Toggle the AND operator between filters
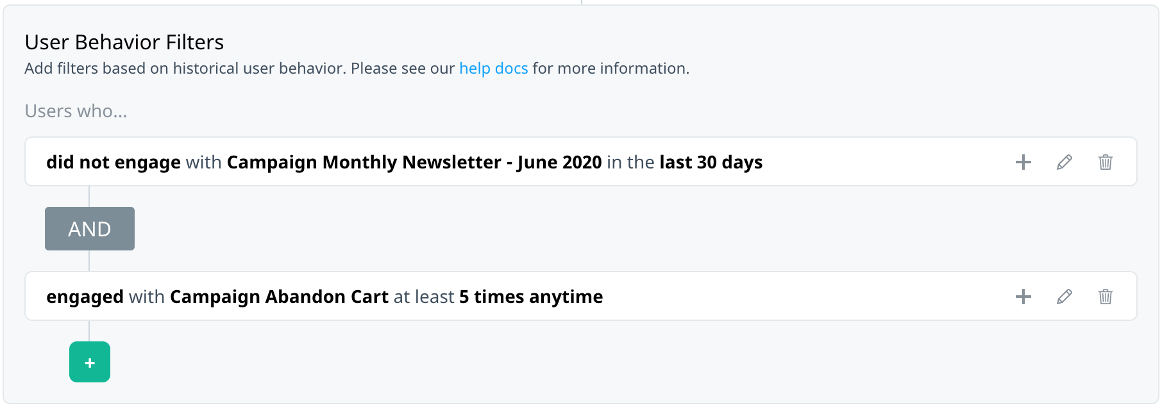 coord(90,229)
